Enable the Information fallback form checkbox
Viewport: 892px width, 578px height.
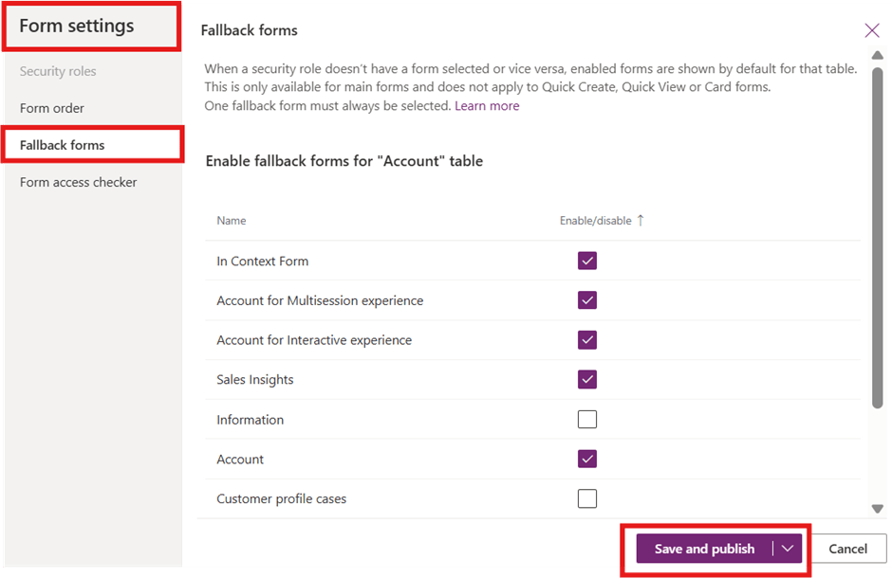pyautogui.click(x=587, y=420)
